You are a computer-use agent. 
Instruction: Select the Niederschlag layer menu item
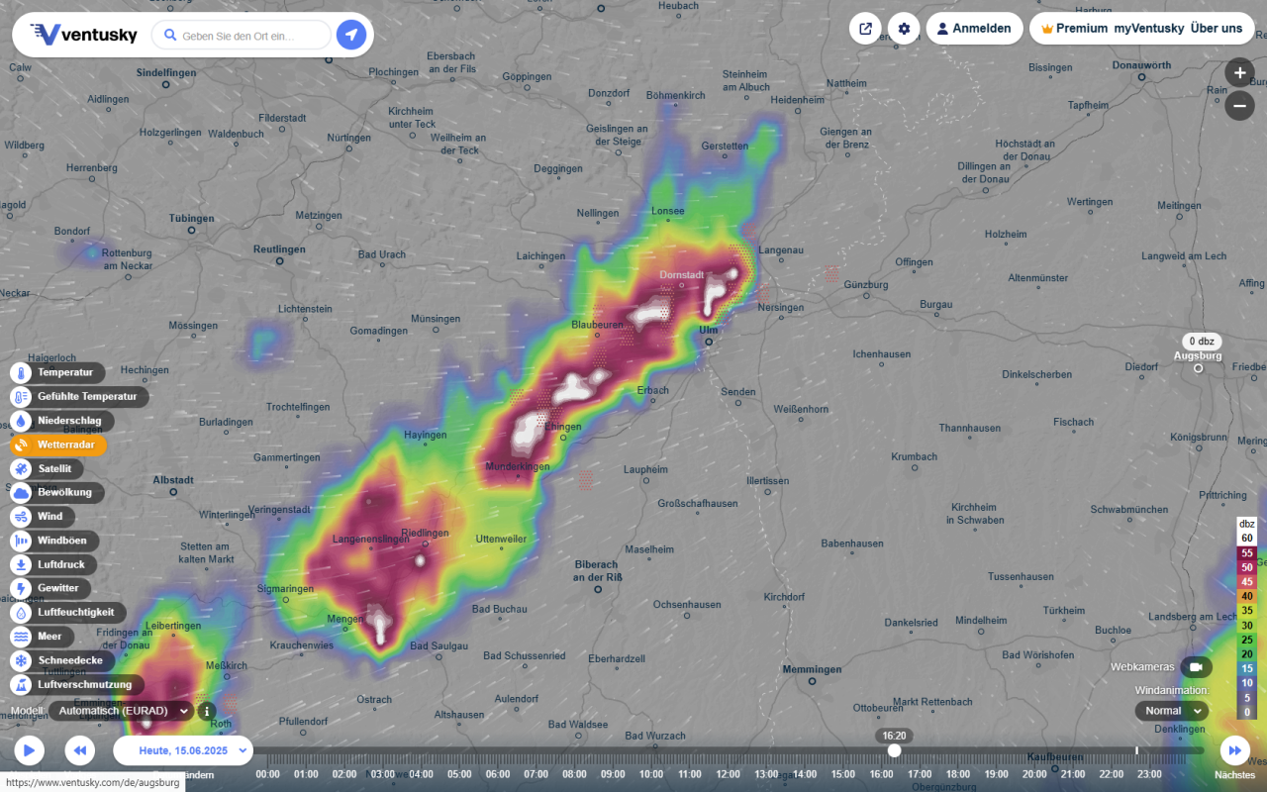[68, 421]
